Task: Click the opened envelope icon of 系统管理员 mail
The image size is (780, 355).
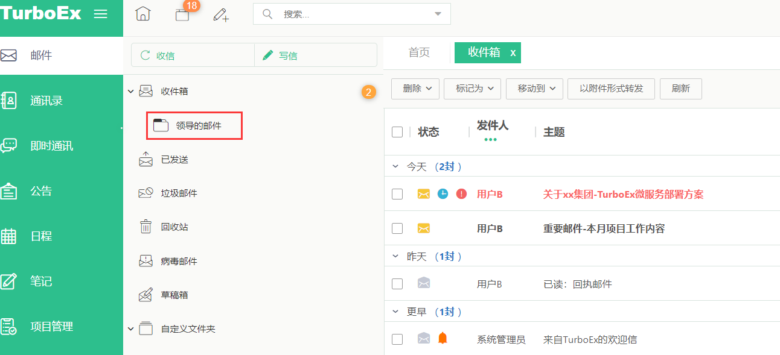Action: coord(424,339)
